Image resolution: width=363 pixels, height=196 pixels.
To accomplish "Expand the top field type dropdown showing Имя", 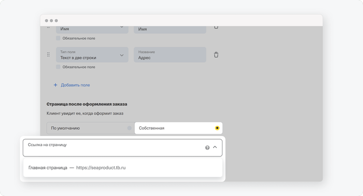I will (x=92, y=30).
